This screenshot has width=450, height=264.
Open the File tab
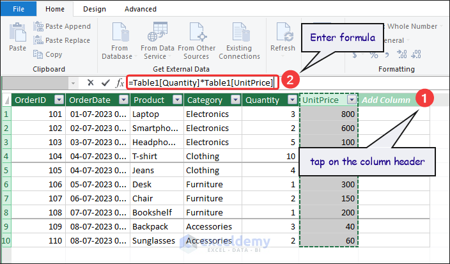[19, 9]
